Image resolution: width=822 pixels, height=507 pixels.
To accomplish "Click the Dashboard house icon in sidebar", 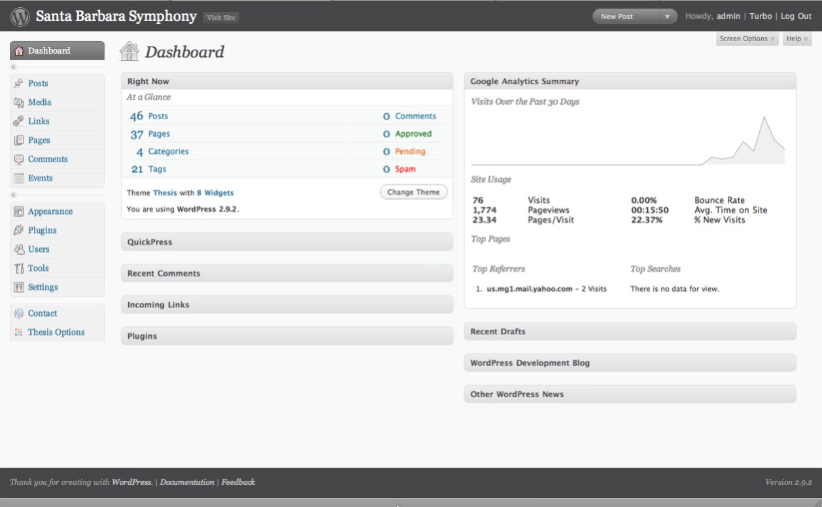I will coord(19,51).
